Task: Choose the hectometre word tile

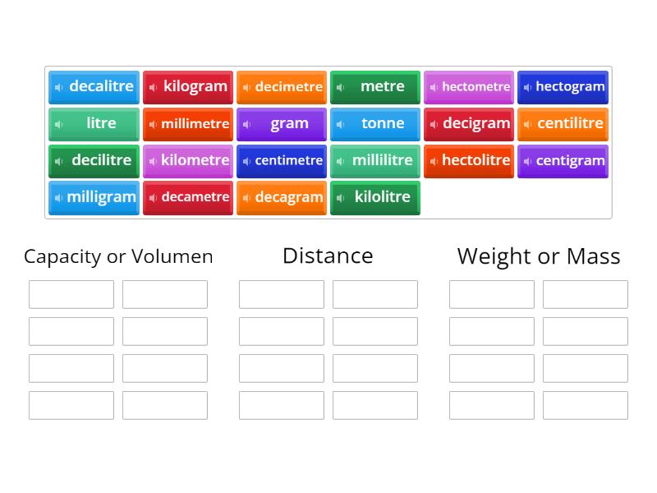Action: (x=476, y=86)
